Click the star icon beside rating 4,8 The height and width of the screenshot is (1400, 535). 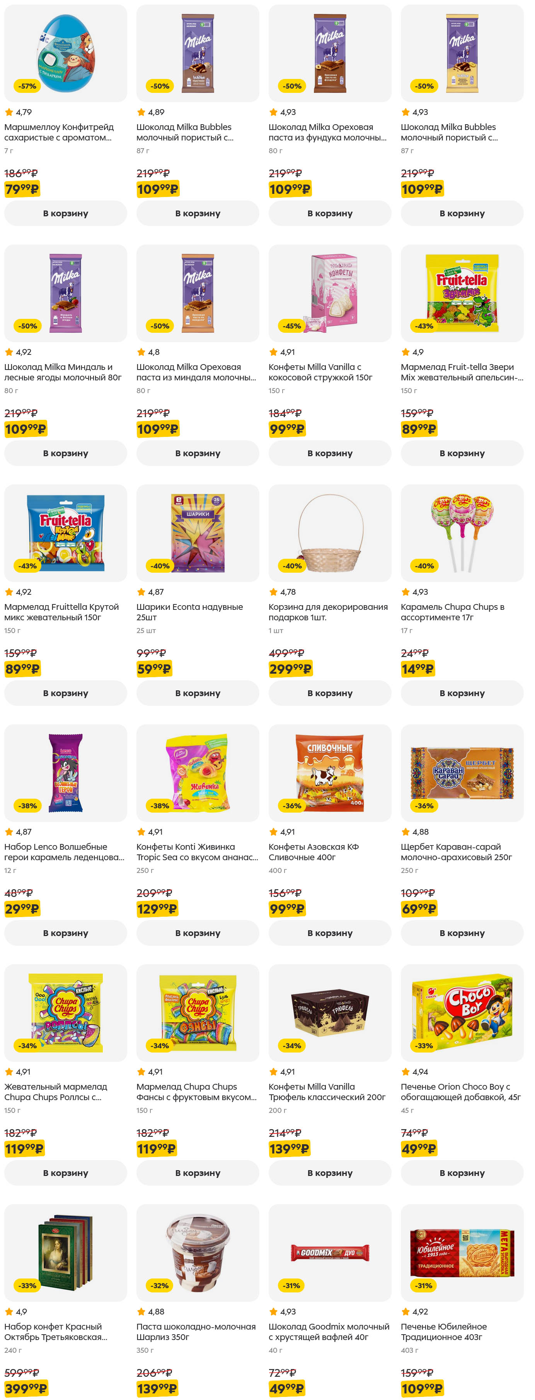(141, 352)
